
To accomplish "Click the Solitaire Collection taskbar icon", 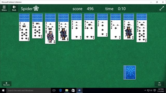I will 80,90.
